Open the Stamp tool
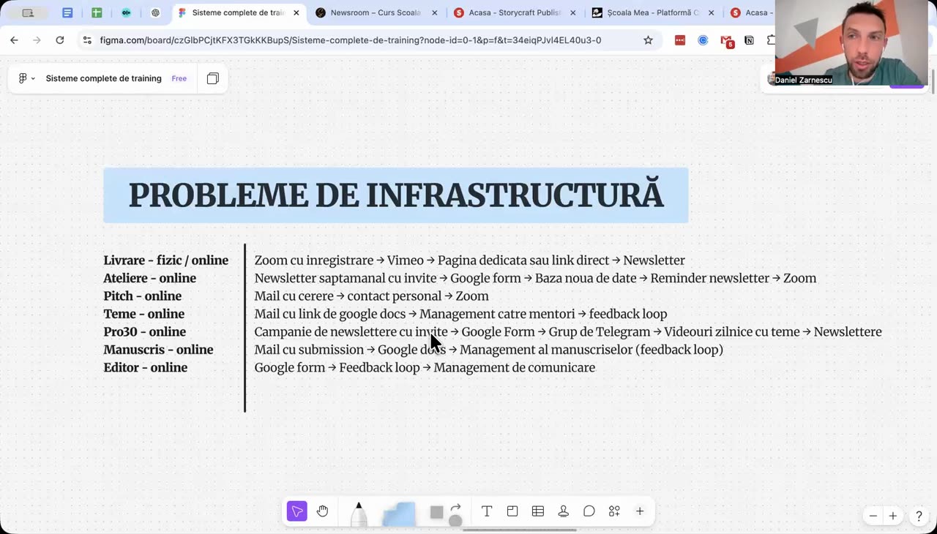The width and height of the screenshot is (937, 534). coord(564,511)
